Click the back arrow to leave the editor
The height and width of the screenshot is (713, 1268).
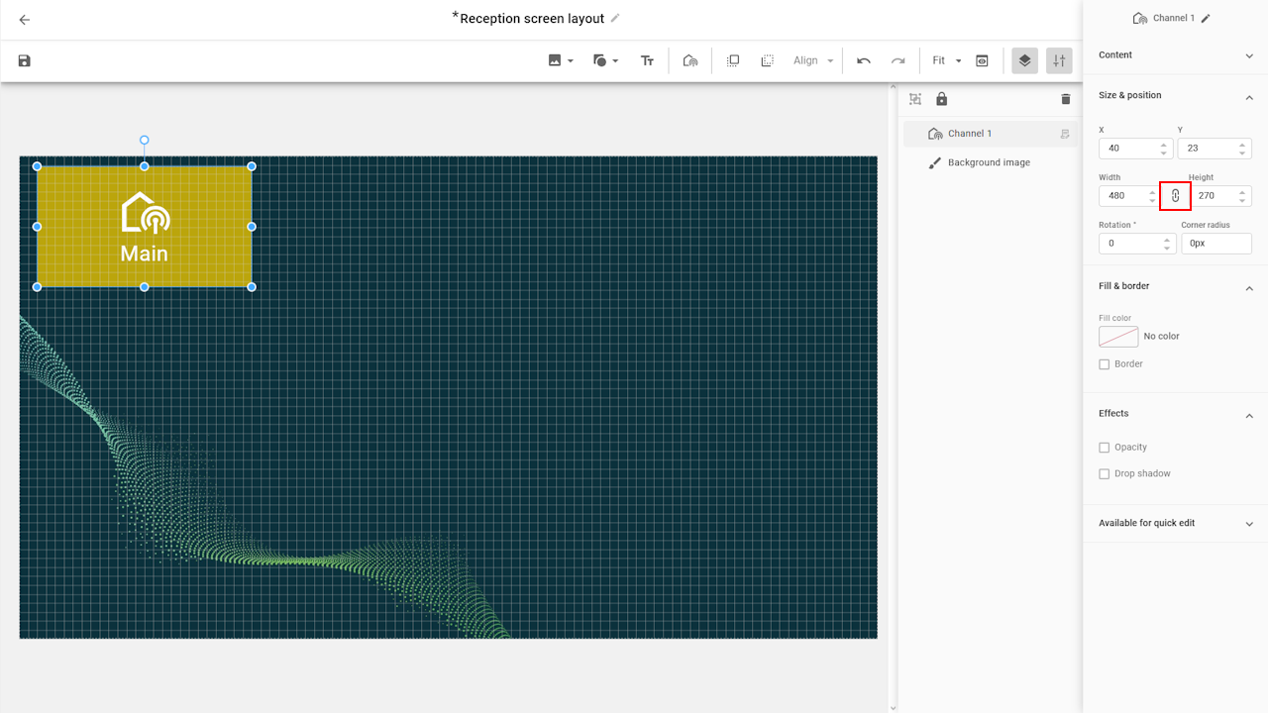point(25,20)
